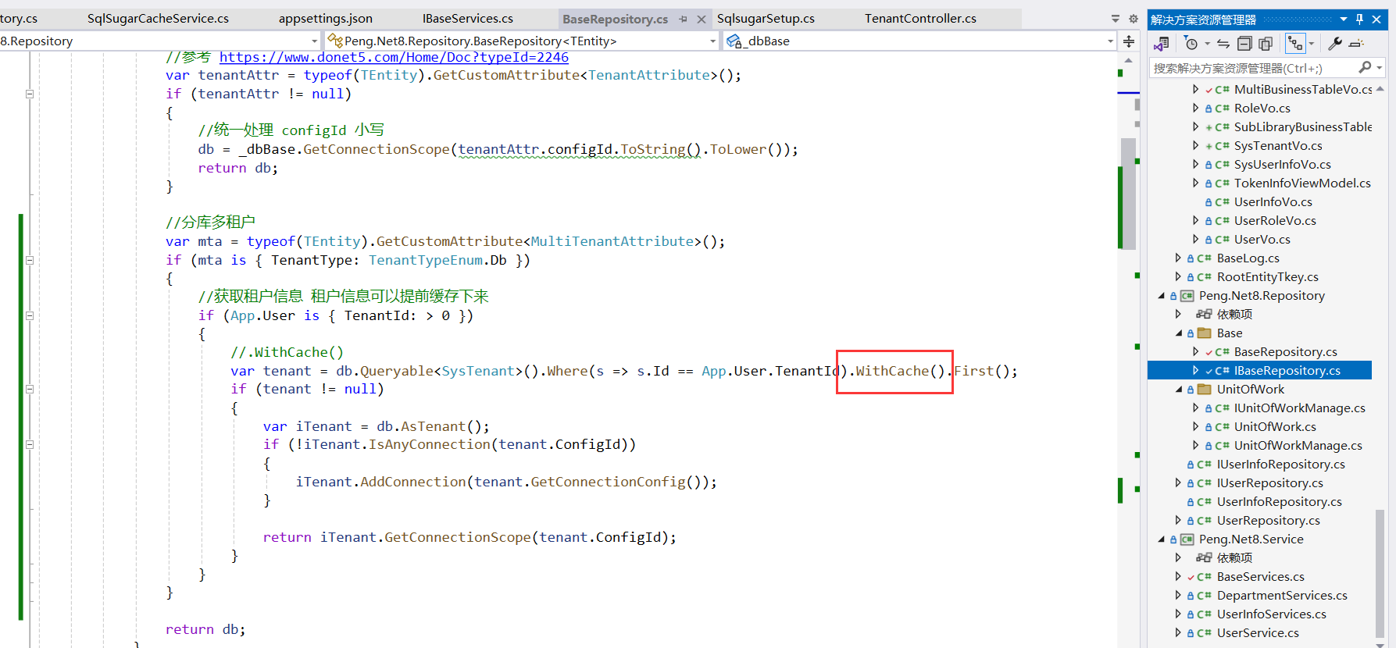This screenshot has width=1396, height=648.
Task: Collapse the 'if (mta is' code block
Action: [x=30, y=260]
